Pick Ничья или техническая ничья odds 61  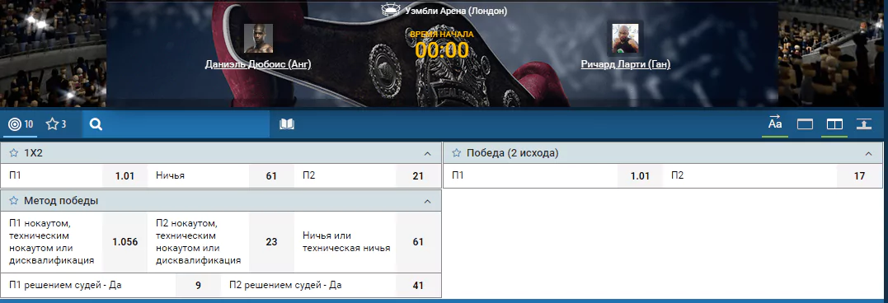(x=418, y=242)
